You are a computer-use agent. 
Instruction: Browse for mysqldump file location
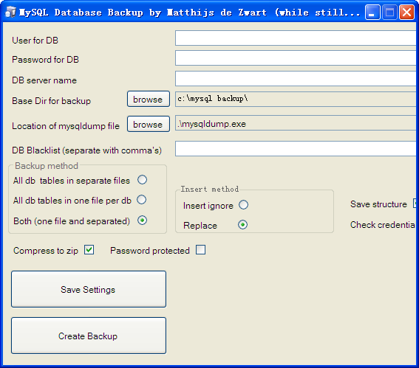pos(149,124)
